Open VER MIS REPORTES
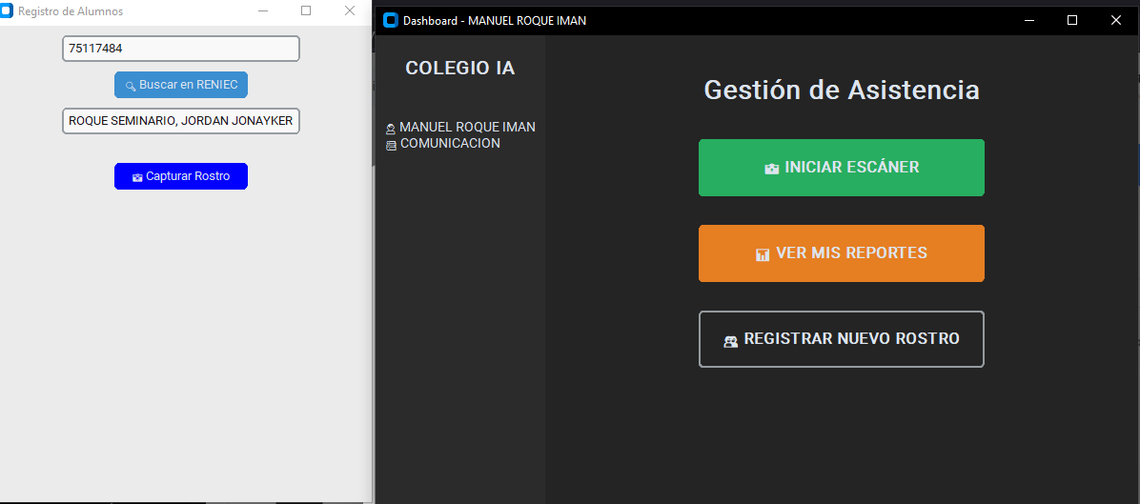Screen dimensions: 1140x504 coord(841,253)
